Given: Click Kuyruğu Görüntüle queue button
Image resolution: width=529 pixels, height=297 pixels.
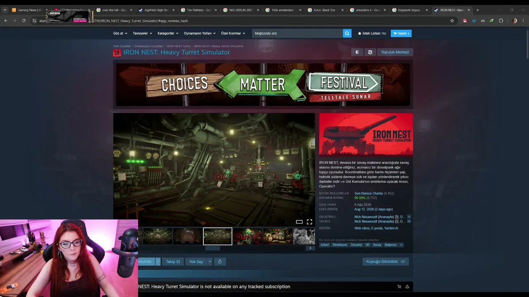Looking at the screenshot, I should [x=386, y=262].
